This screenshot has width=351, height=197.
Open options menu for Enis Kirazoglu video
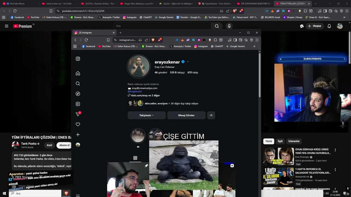pos(335,150)
